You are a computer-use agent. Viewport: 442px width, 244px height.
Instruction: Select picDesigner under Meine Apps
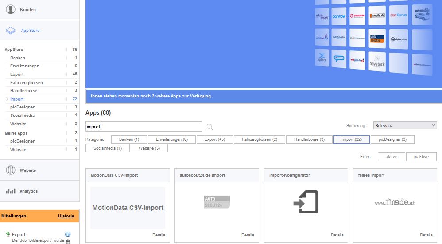click(x=22, y=141)
